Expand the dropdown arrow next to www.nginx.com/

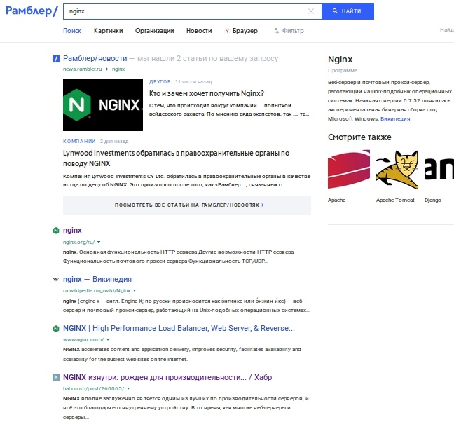point(108,339)
